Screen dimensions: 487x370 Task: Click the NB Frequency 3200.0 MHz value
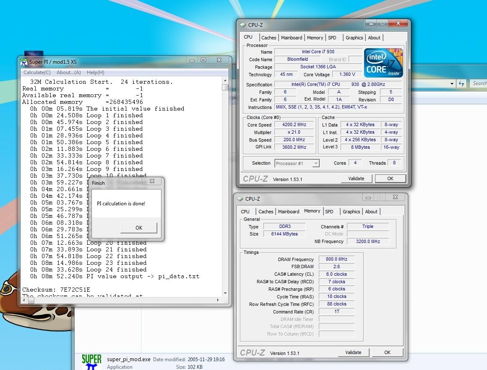pos(368,241)
